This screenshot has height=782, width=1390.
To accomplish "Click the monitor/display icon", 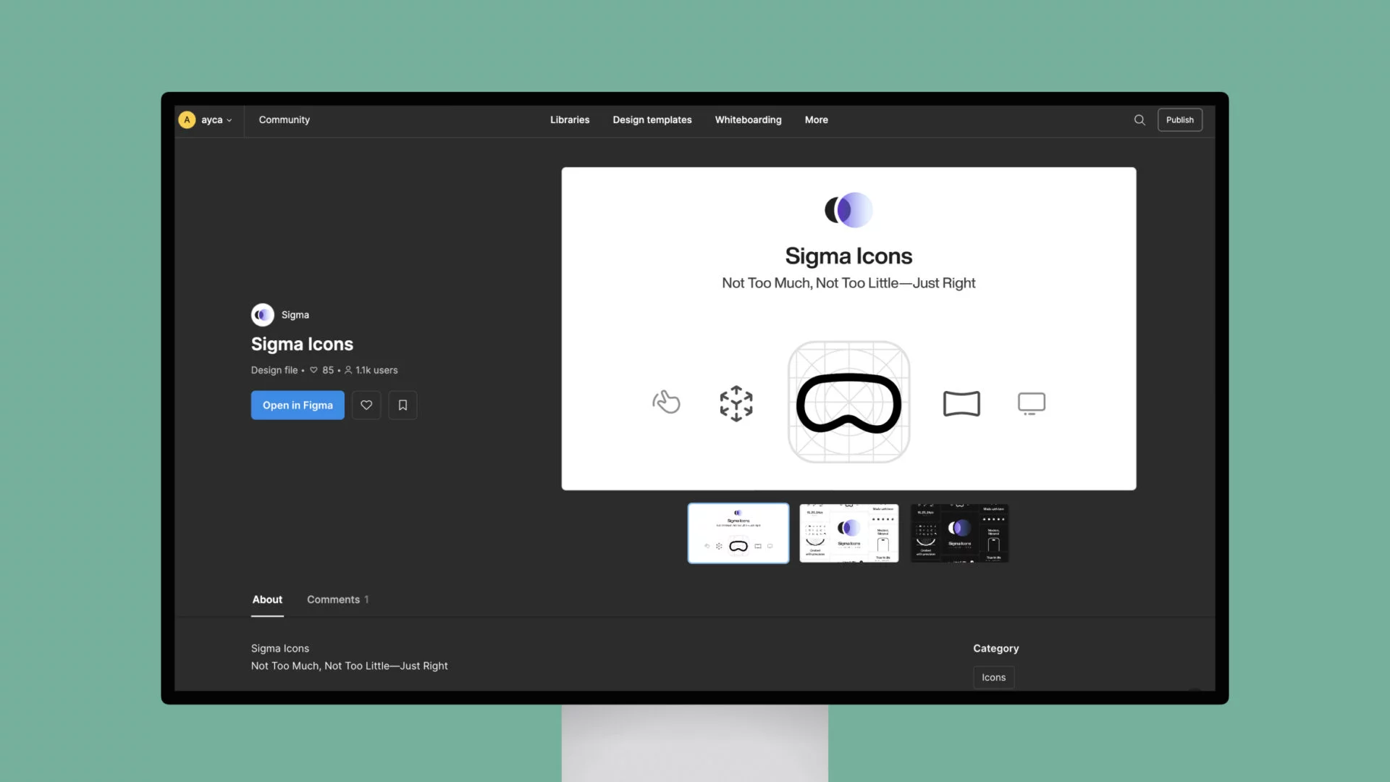I will tap(1031, 402).
